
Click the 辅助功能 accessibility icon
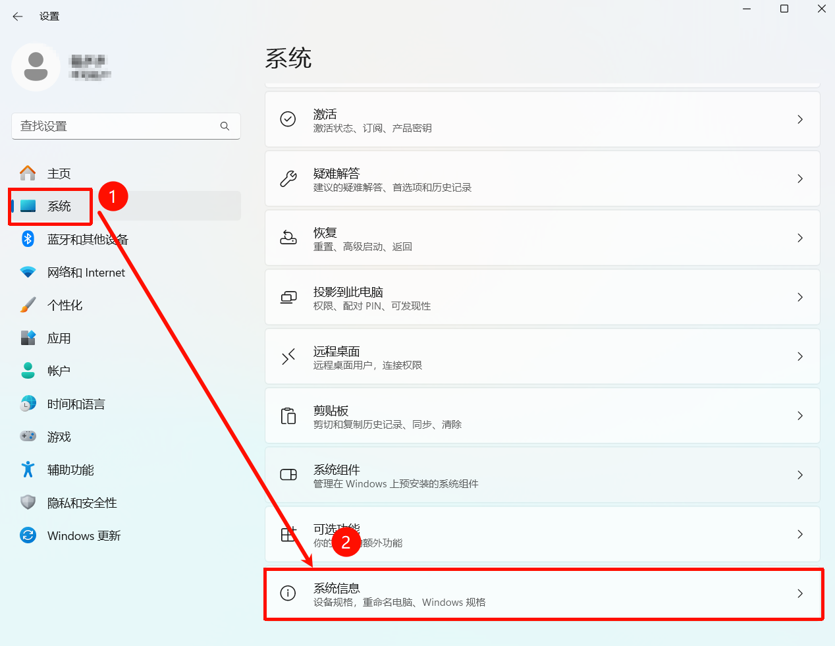pyautogui.click(x=28, y=470)
